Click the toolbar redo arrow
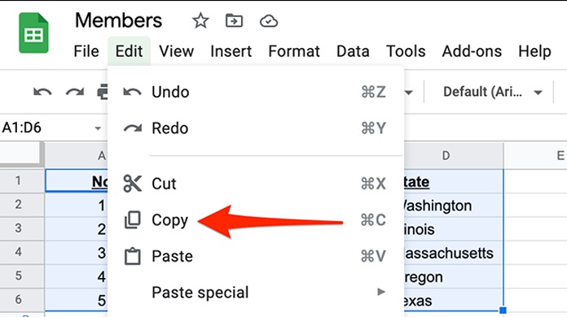The image size is (567, 317). [x=75, y=92]
